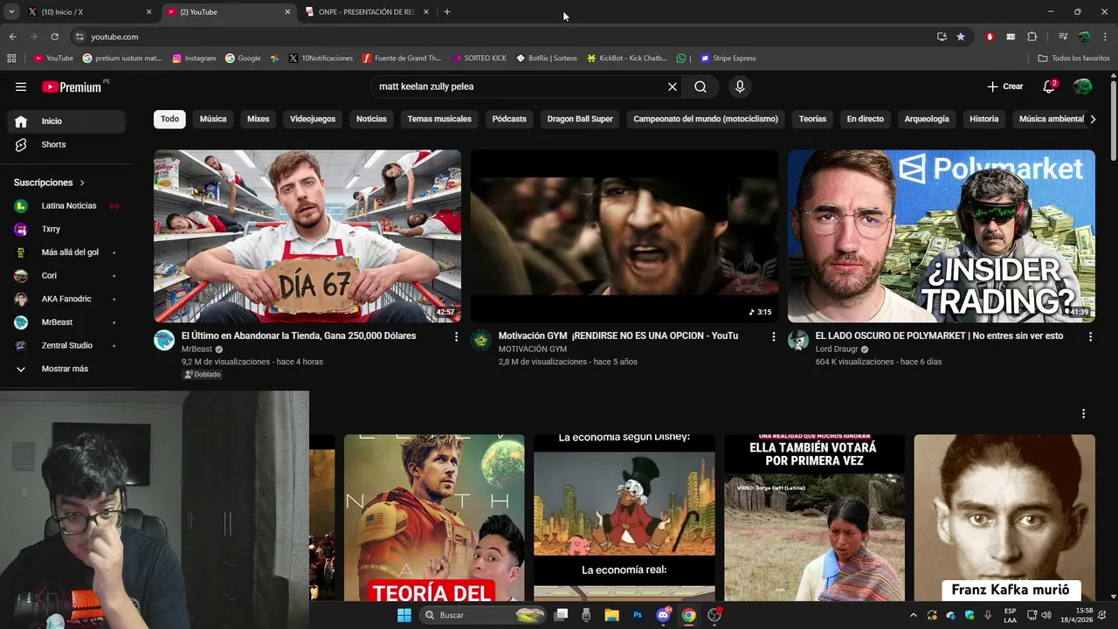Open the Franz Kafka short
Screen dimensions: 1118x629
(x=1004, y=518)
